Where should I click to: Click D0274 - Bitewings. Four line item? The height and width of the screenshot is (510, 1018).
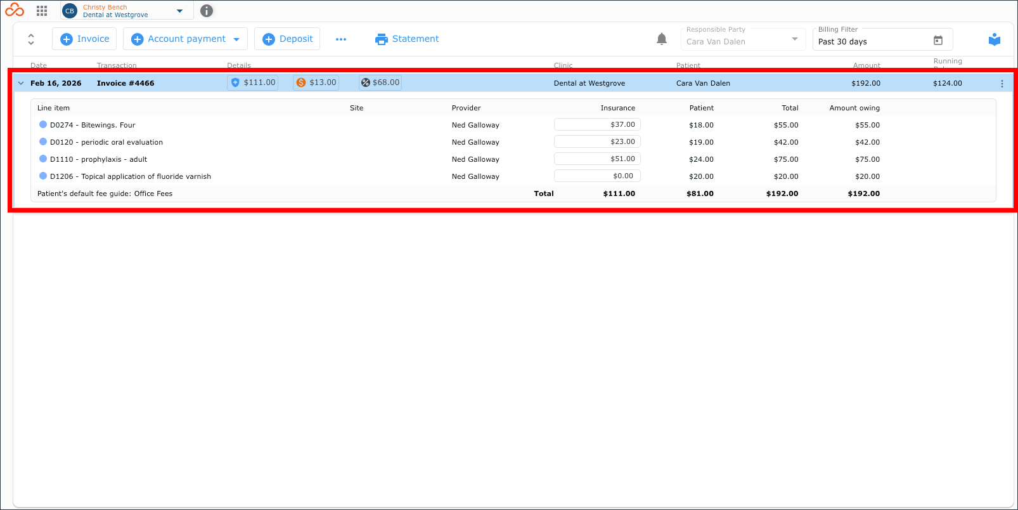pyautogui.click(x=93, y=125)
